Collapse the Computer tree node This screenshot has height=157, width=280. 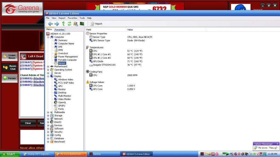point(48,37)
